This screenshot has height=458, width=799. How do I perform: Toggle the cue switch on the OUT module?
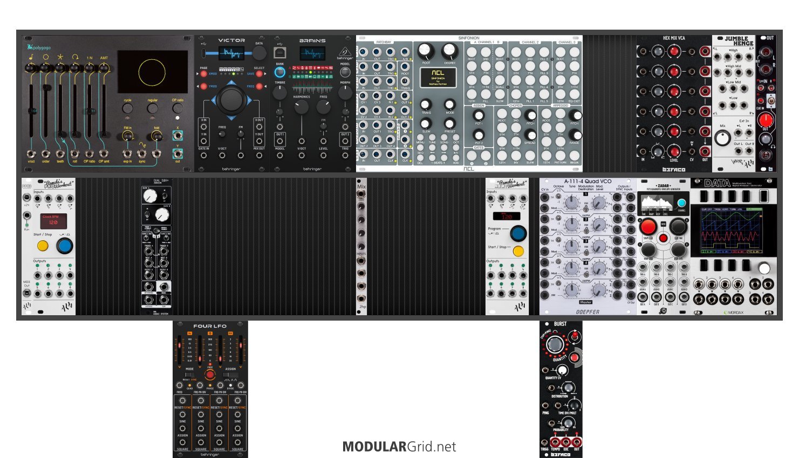[771, 100]
